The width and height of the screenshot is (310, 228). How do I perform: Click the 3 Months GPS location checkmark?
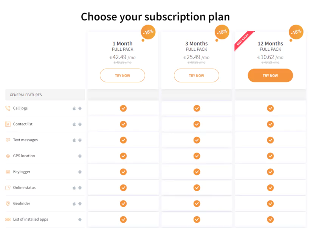coord(197,156)
